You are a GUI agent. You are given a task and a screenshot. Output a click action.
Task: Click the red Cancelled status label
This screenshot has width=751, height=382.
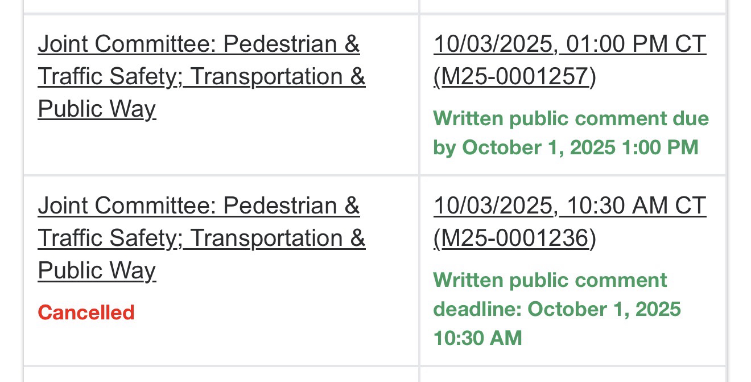click(x=86, y=313)
